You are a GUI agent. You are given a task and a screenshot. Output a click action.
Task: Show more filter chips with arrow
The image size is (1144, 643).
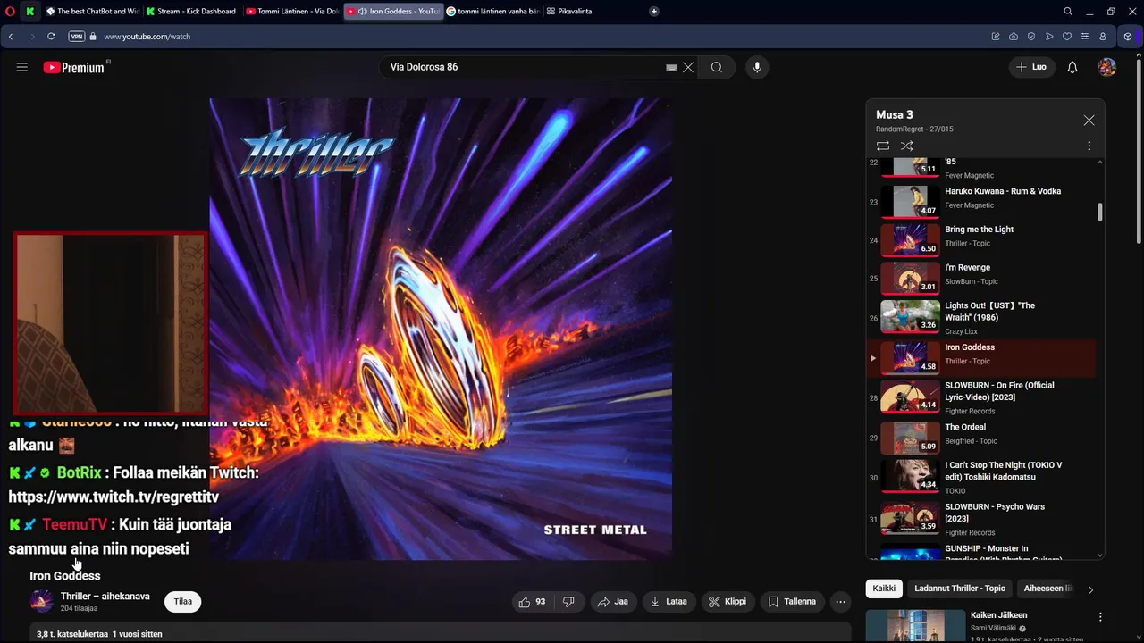(x=1090, y=589)
